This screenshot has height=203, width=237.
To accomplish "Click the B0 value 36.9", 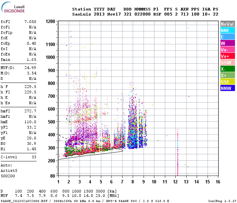I will tap(31, 143).
